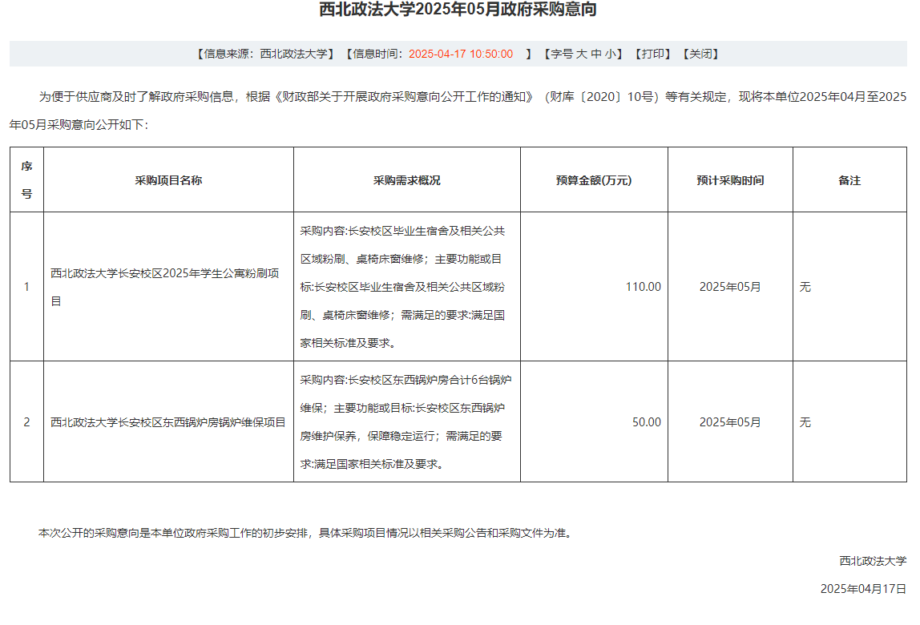This screenshot has width=920, height=625.
Task: Click the 打印 print link
Action: click(x=652, y=54)
